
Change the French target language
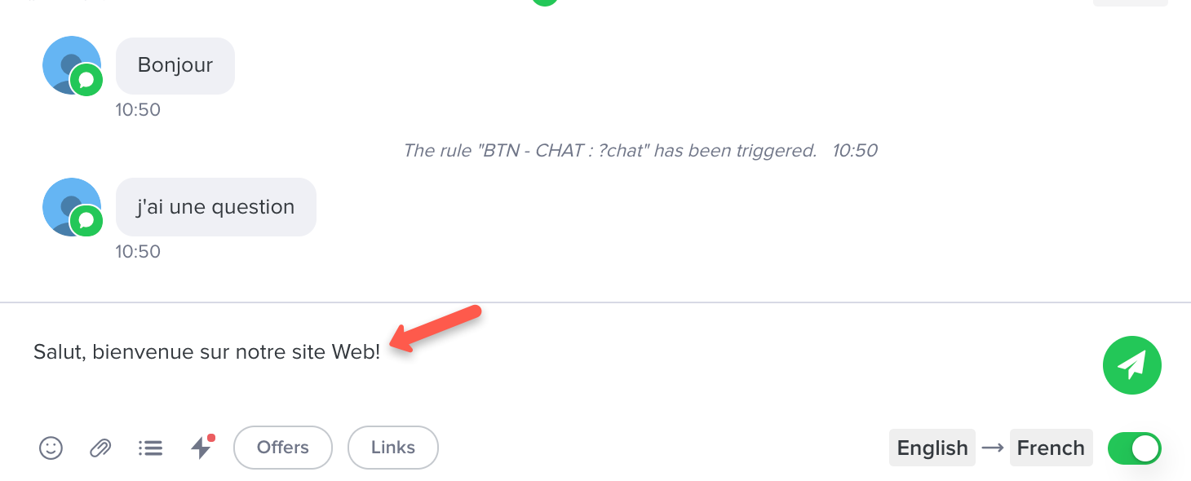(1051, 448)
